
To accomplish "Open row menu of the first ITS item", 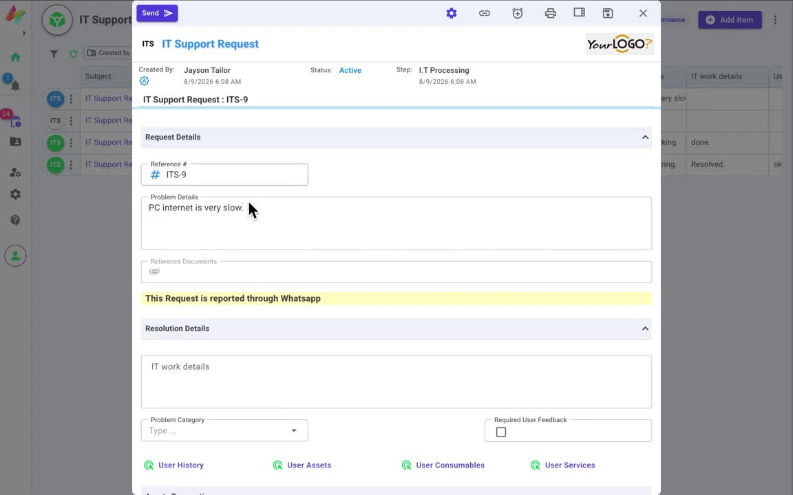I will point(71,99).
